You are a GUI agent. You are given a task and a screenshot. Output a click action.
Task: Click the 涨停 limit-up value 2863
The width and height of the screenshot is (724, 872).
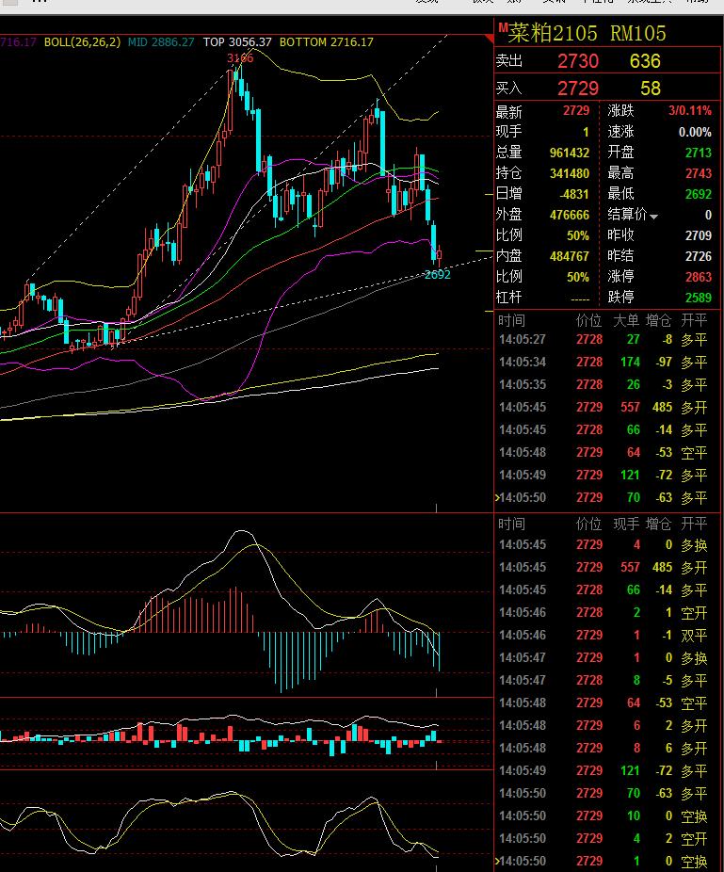698,277
